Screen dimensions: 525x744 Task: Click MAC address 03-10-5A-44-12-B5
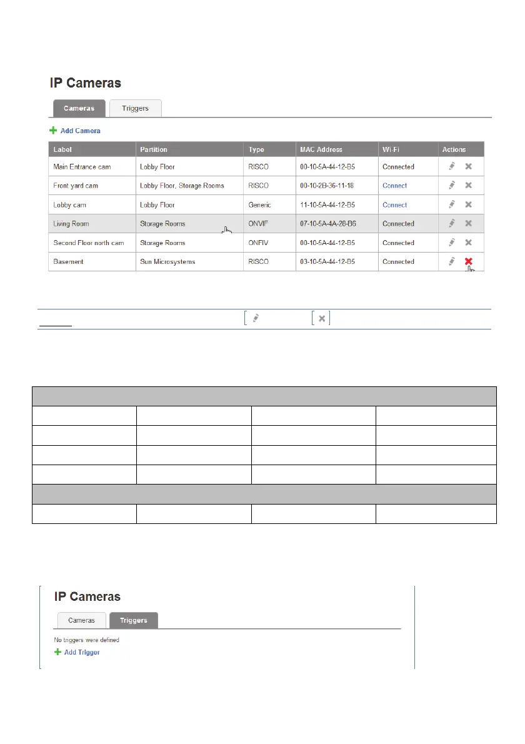coord(327,261)
